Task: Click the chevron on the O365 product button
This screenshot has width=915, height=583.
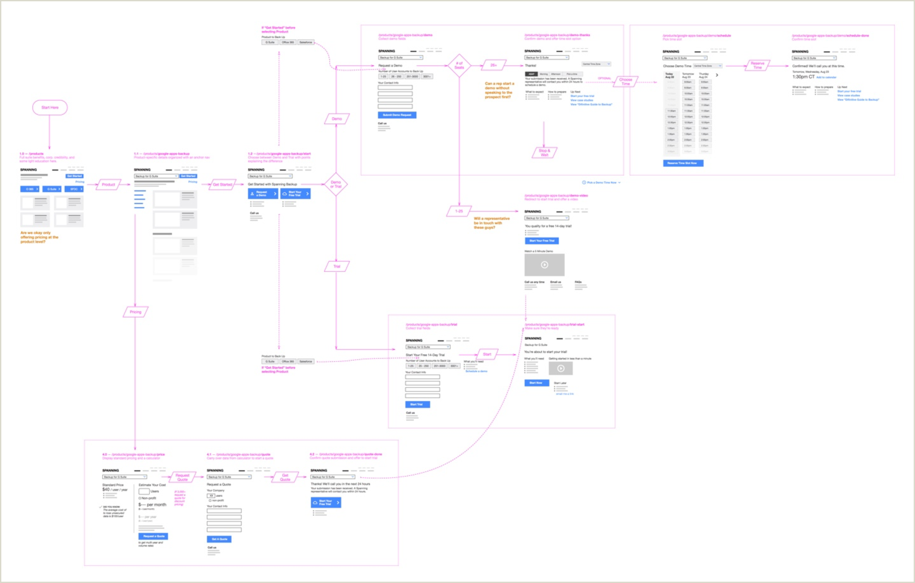Action: 37,189
